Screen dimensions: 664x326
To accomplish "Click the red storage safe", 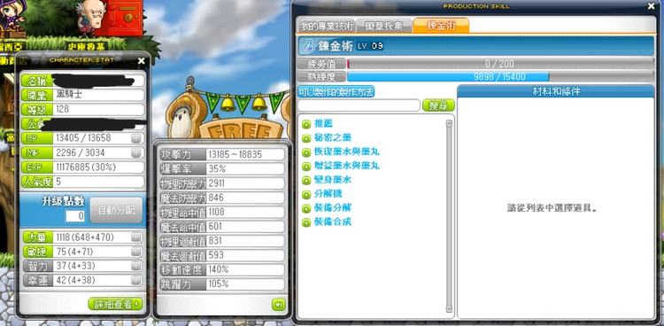I will 123,19.
